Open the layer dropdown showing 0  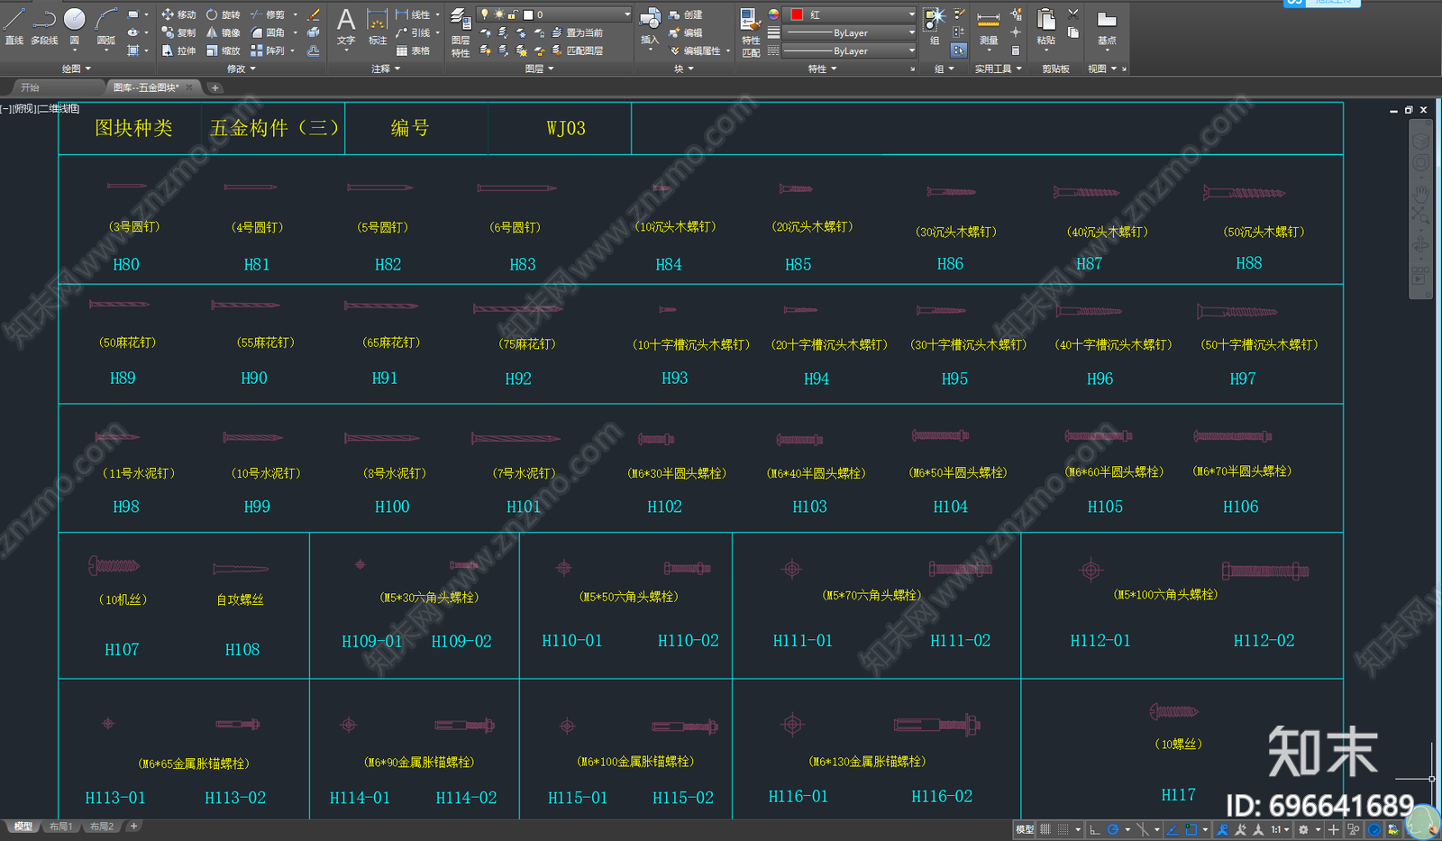[554, 14]
